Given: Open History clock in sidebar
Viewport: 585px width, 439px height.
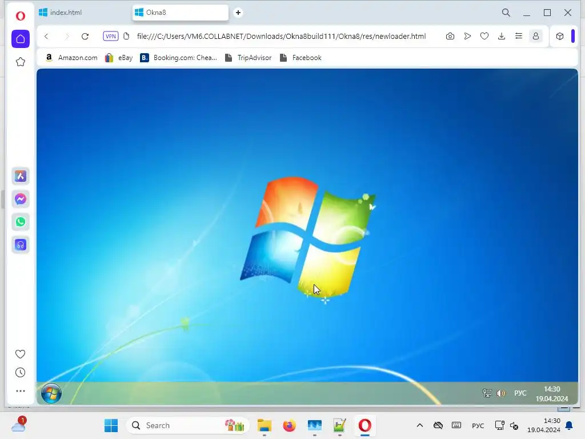Looking at the screenshot, I should tap(20, 373).
